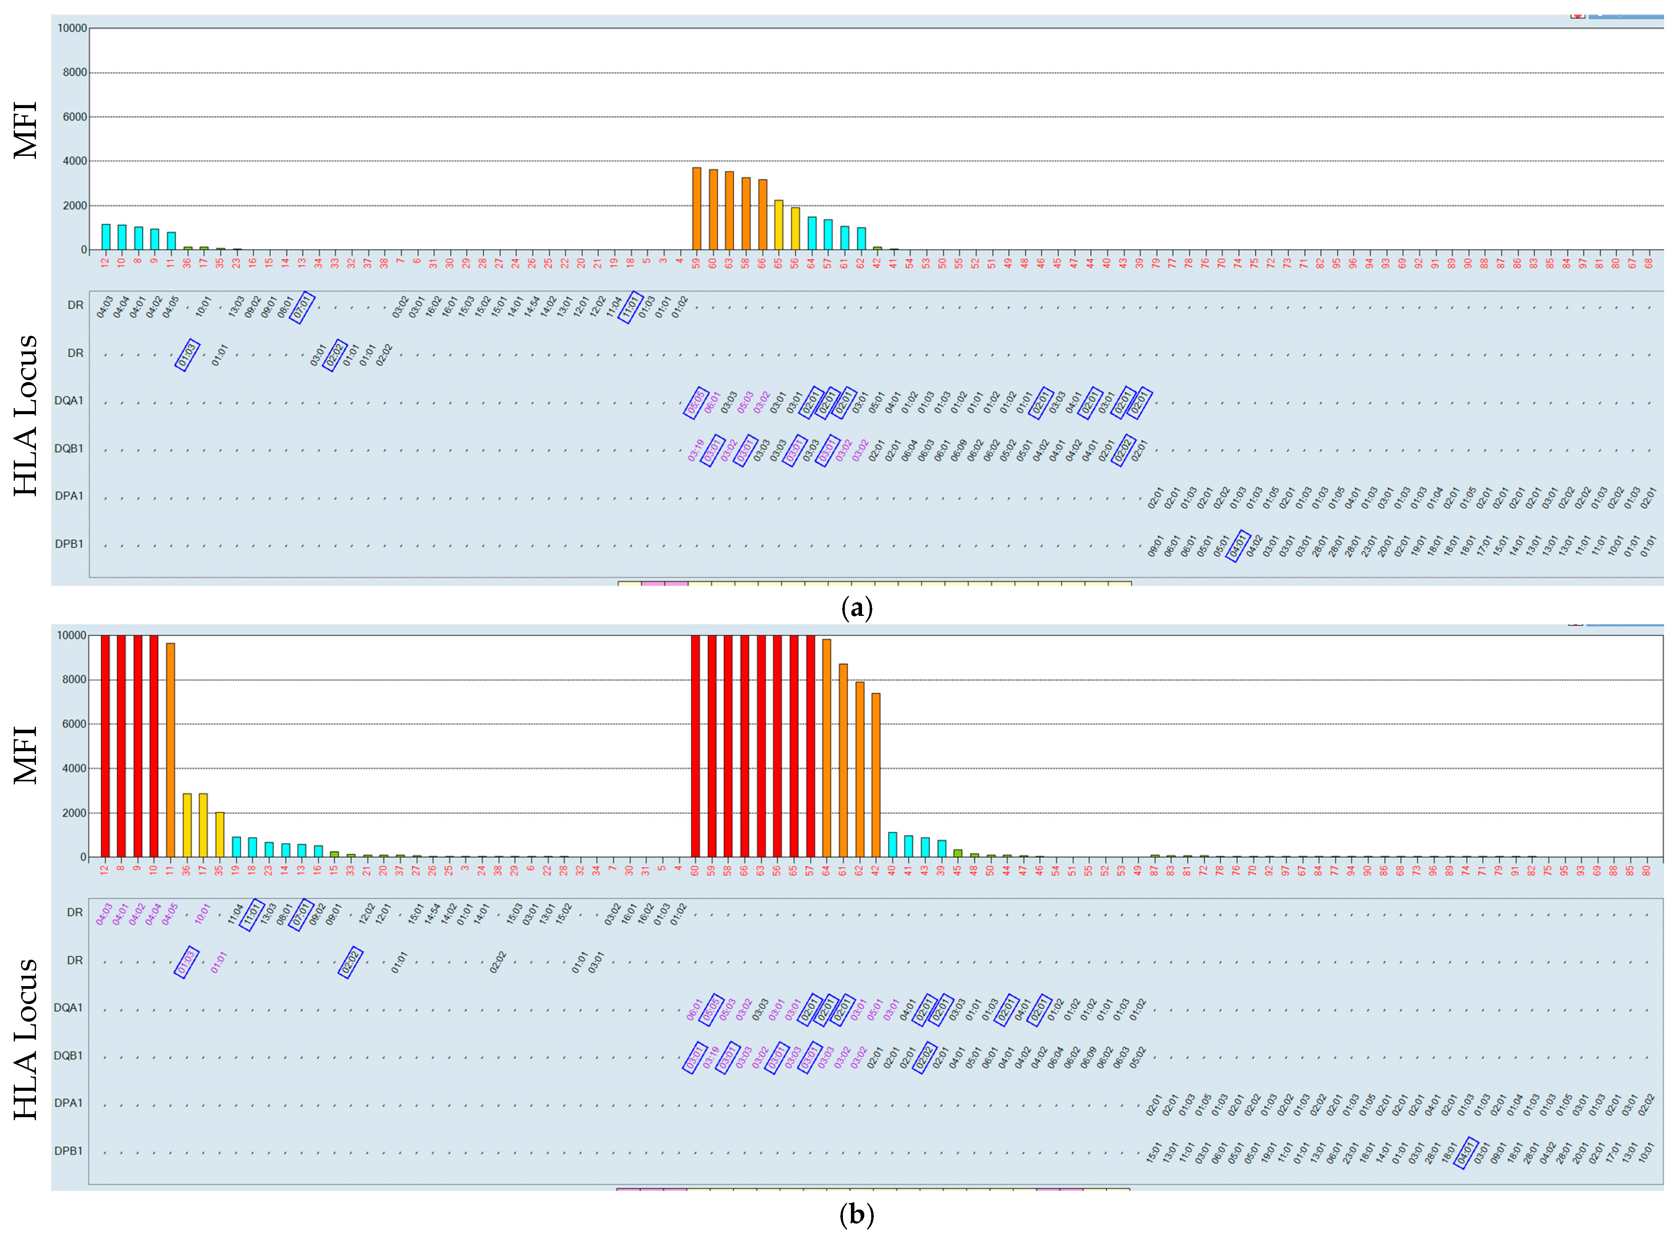Click boxed 04:01 DPB1 allele in panel (a)
This screenshot has width=1674, height=1244.
pos(1239,546)
